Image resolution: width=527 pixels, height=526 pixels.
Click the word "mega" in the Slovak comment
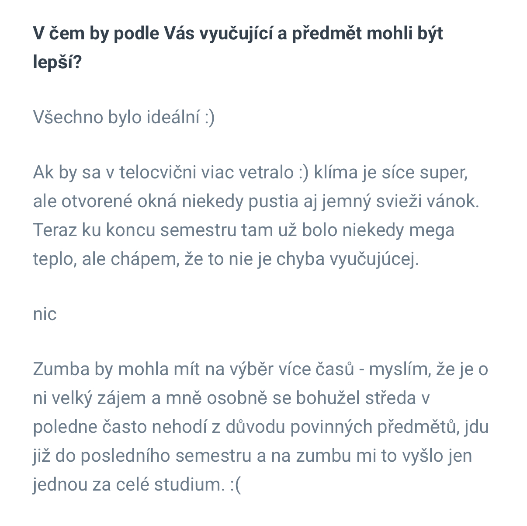[431, 230]
